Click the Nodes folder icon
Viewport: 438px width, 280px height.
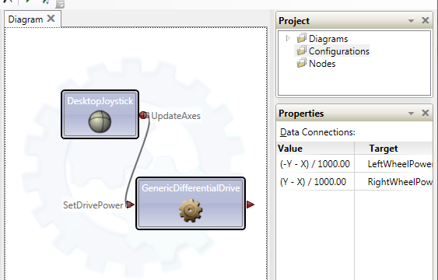pyautogui.click(x=301, y=63)
